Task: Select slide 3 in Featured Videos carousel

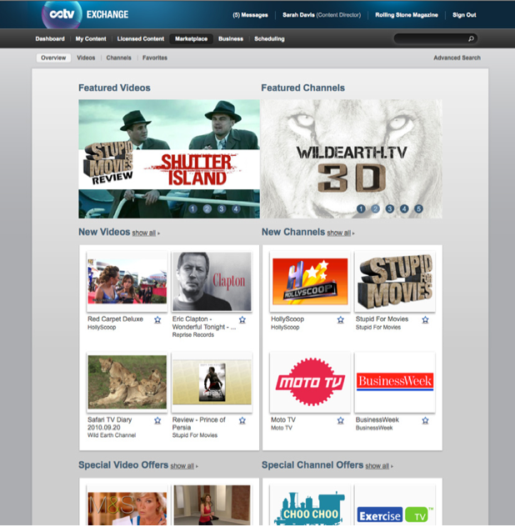Action: [x=222, y=209]
